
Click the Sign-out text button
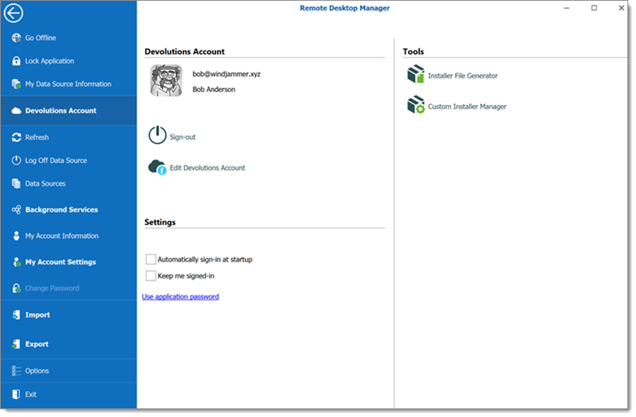point(182,137)
